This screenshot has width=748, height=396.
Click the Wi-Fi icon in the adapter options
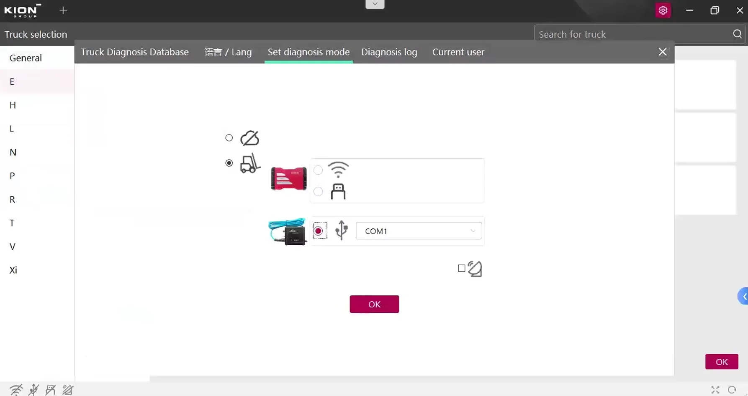pyautogui.click(x=338, y=170)
